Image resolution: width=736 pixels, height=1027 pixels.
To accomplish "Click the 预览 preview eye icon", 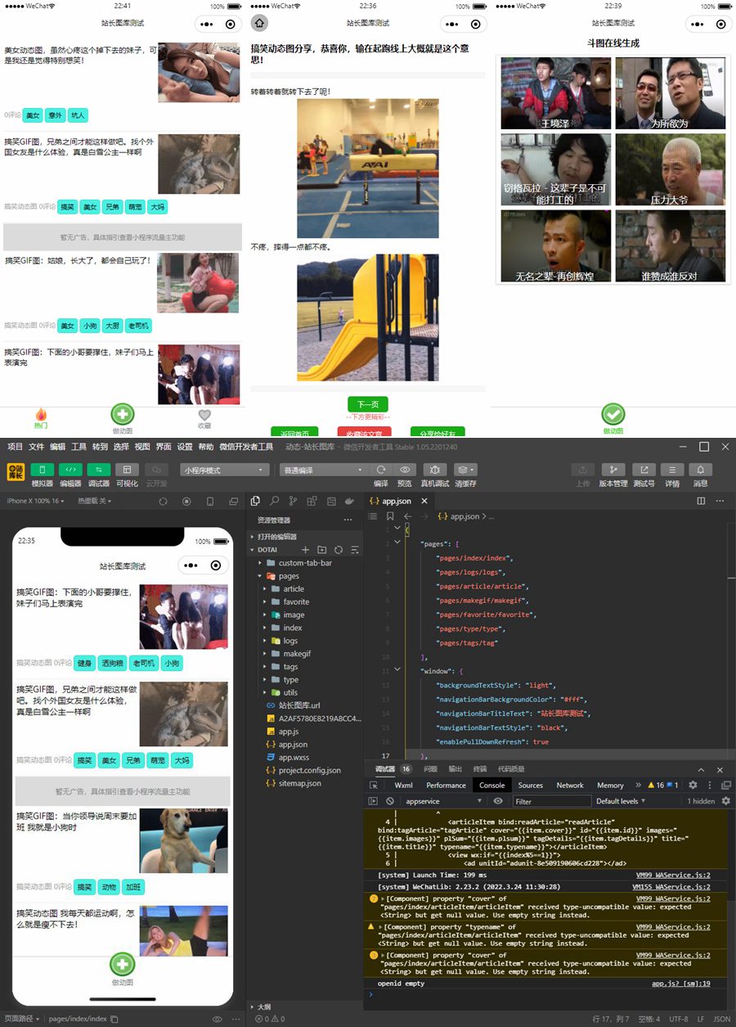I will (404, 470).
